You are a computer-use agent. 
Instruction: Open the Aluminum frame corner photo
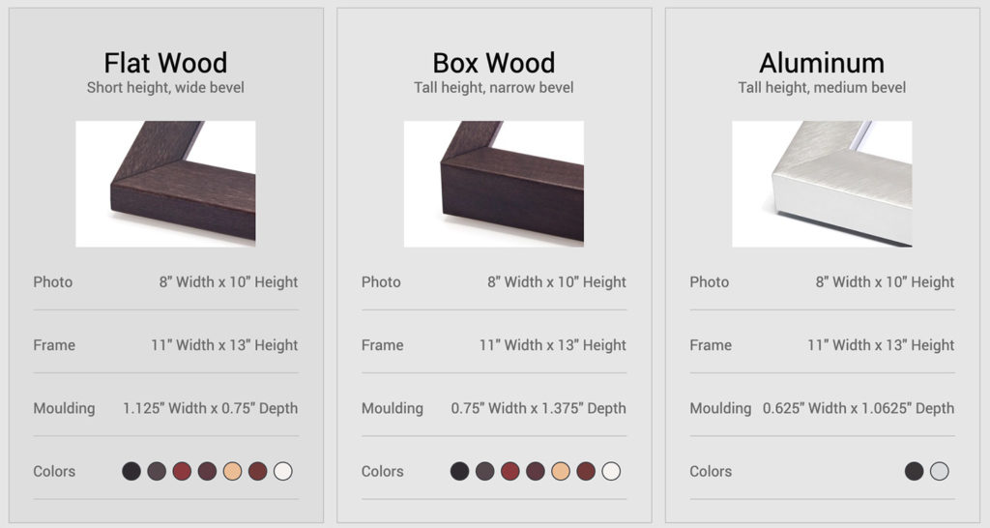click(822, 184)
